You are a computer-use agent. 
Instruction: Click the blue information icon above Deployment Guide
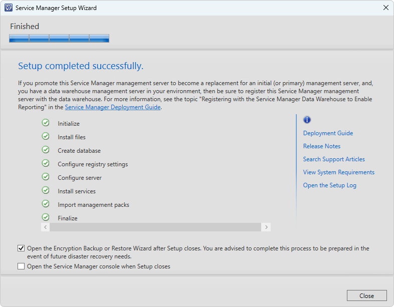click(x=307, y=120)
